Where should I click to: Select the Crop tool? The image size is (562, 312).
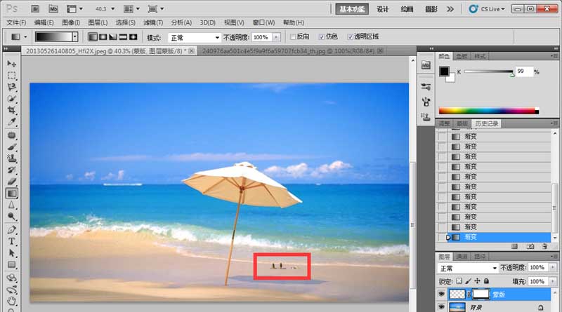coord(12,110)
